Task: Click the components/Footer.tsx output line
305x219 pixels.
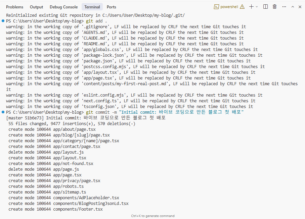Action: [x=78, y=209]
